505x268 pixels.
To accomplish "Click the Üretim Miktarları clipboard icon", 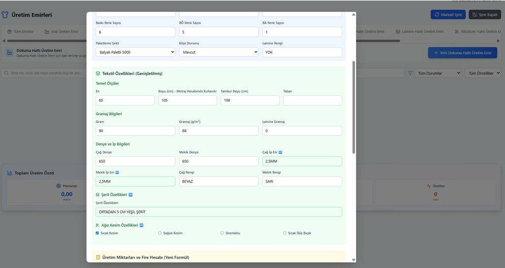I will (x=98, y=257).
